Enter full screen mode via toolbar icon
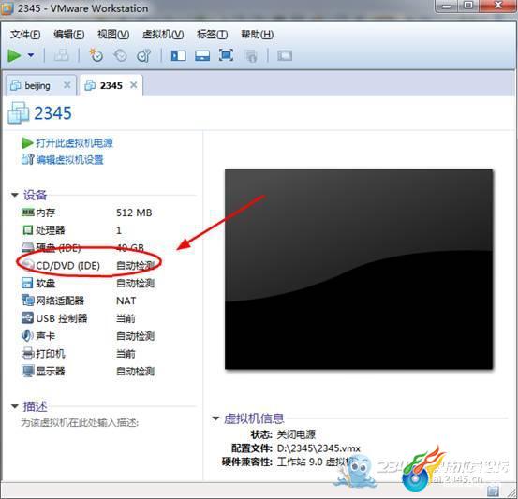Viewport: 518px width, 499px height. click(226, 55)
